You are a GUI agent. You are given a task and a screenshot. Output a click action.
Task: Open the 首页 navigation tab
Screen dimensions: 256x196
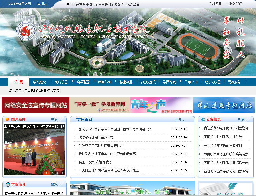click(18, 82)
